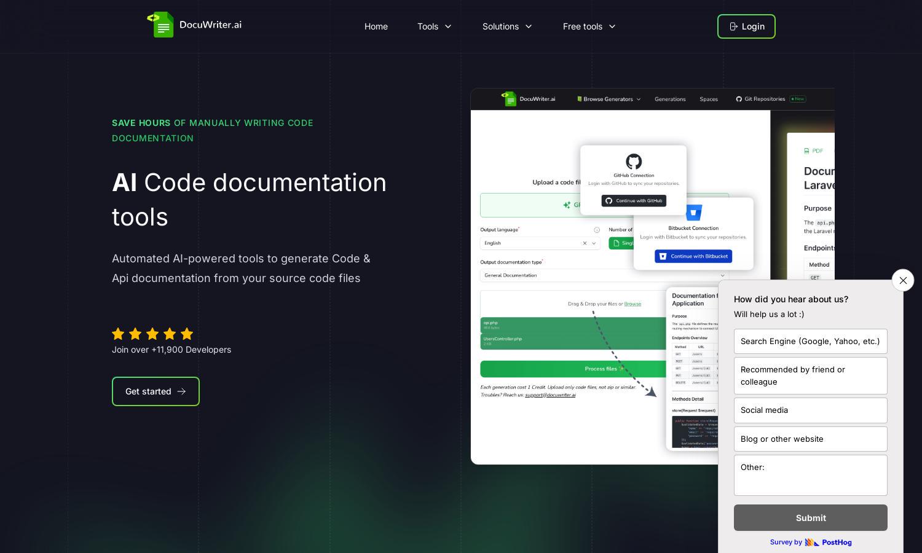This screenshot has width=922, height=553.
Task: Click the Browse link in preview
Action: click(632, 304)
